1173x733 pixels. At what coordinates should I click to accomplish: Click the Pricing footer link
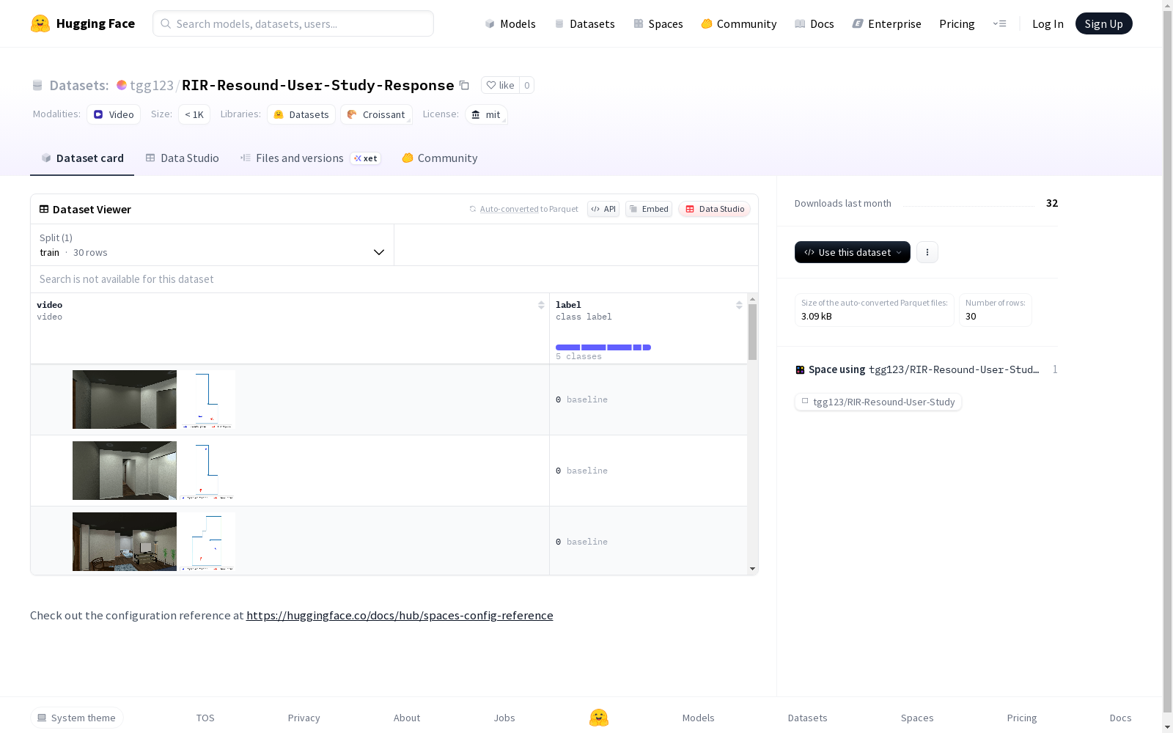1022,718
